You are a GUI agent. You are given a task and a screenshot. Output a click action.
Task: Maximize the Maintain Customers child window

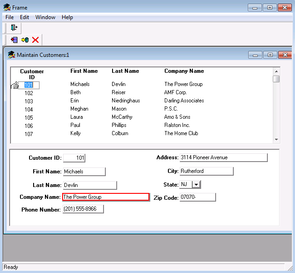[x=270, y=55]
